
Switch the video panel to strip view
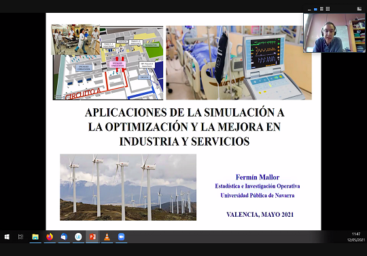tap(321, 9)
